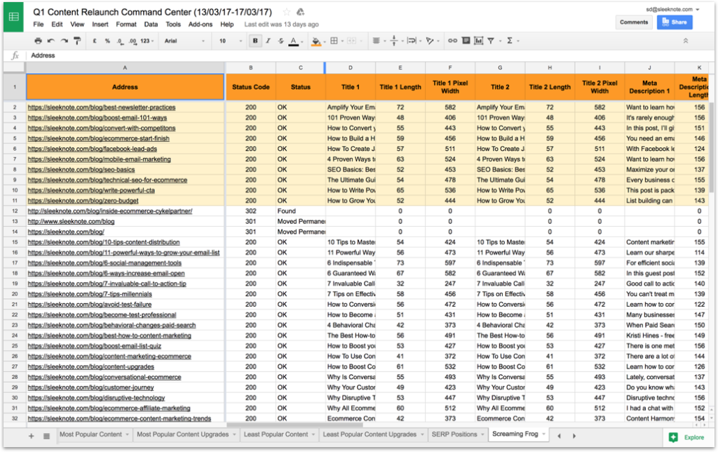
Task: Open the all sheets list icon
Action: 46,436
